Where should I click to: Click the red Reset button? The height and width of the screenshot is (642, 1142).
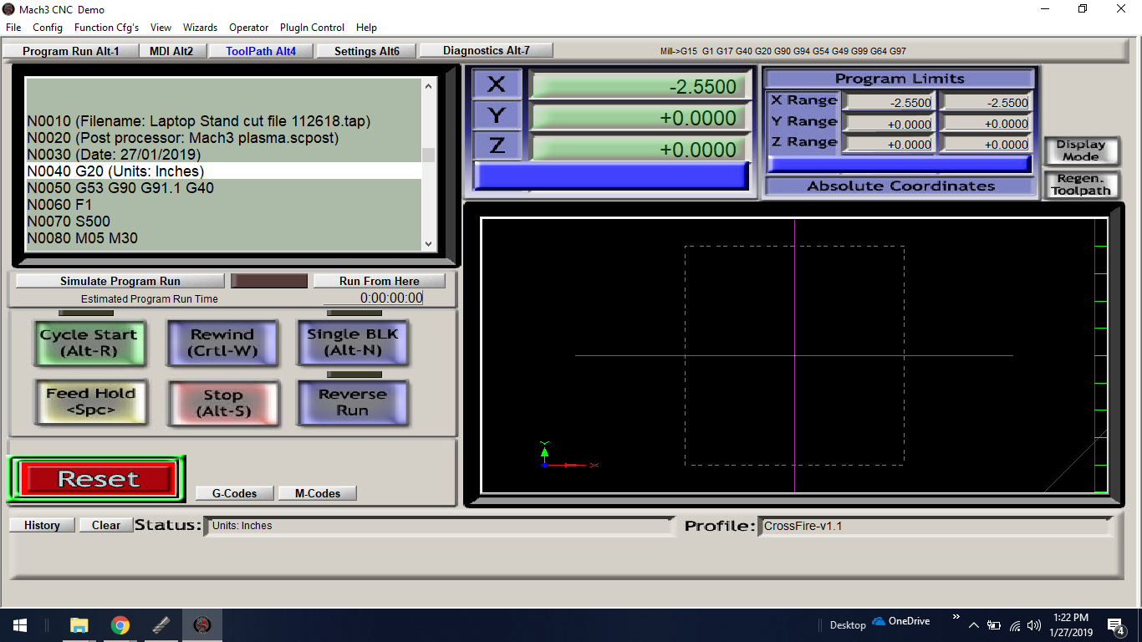coord(98,479)
